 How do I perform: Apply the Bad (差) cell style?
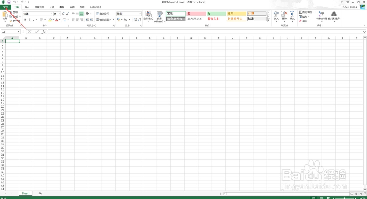(196, 14)
